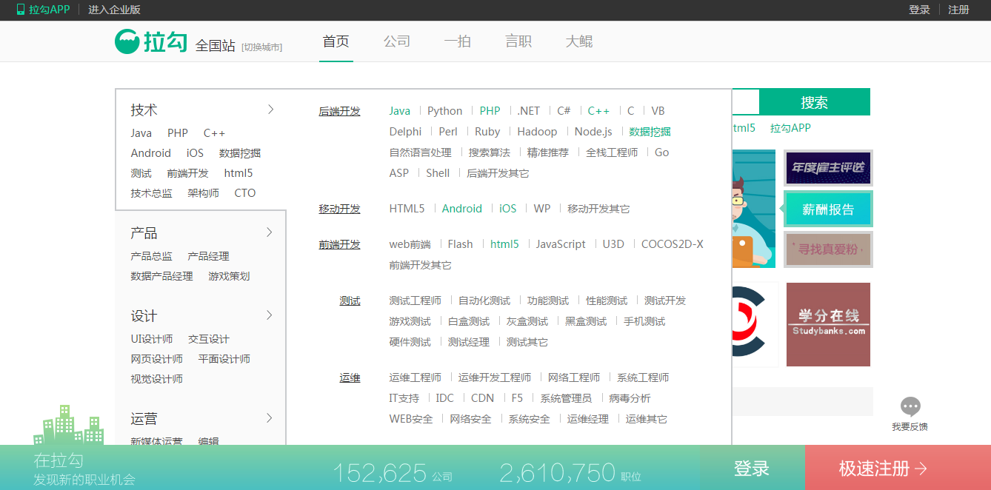This screenshot has width=991, height=490.
Task: Open the 学分在线 Studybanks ad
Action: 828,324
